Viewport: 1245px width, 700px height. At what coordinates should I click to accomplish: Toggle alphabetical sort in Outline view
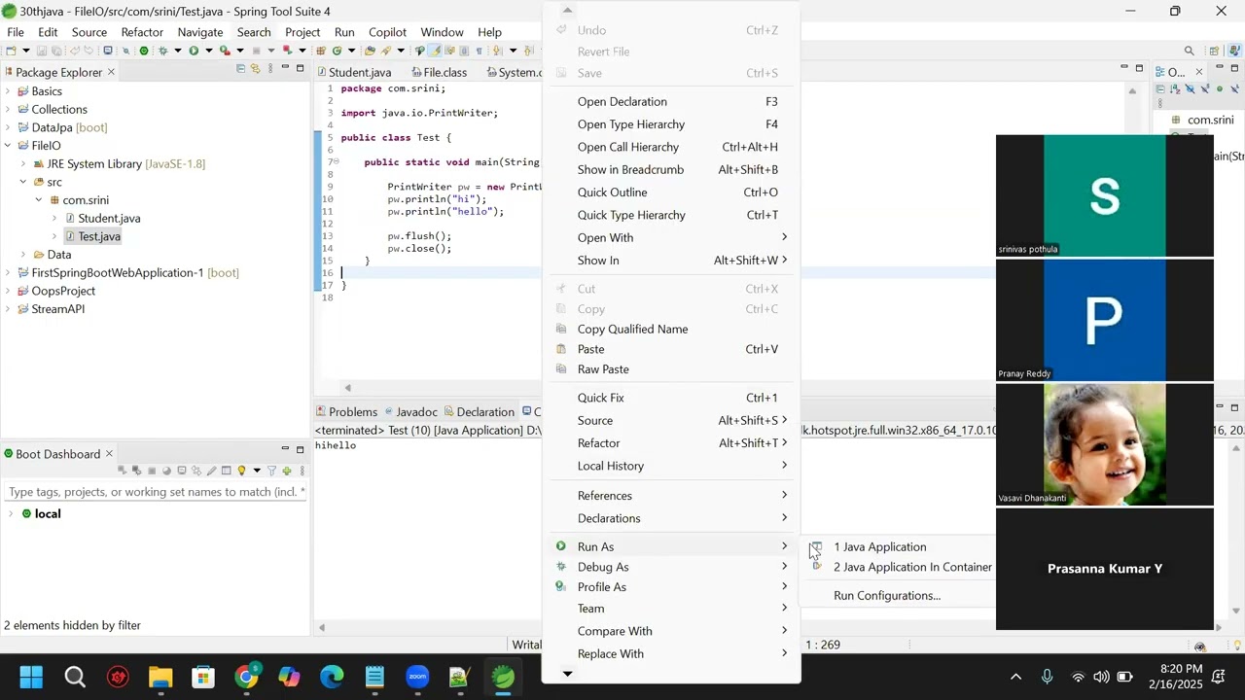[1175, 89]
